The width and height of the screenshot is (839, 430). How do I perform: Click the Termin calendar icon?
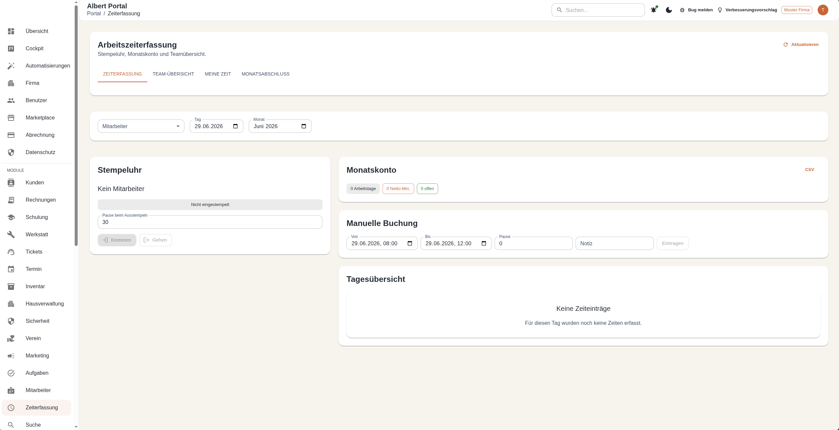11,269
